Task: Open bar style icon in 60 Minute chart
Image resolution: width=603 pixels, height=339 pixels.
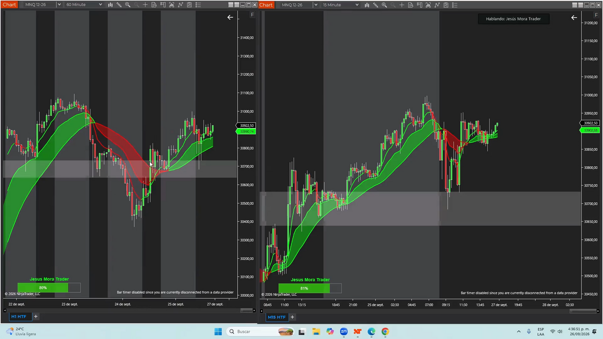Action: click(110, 5)
